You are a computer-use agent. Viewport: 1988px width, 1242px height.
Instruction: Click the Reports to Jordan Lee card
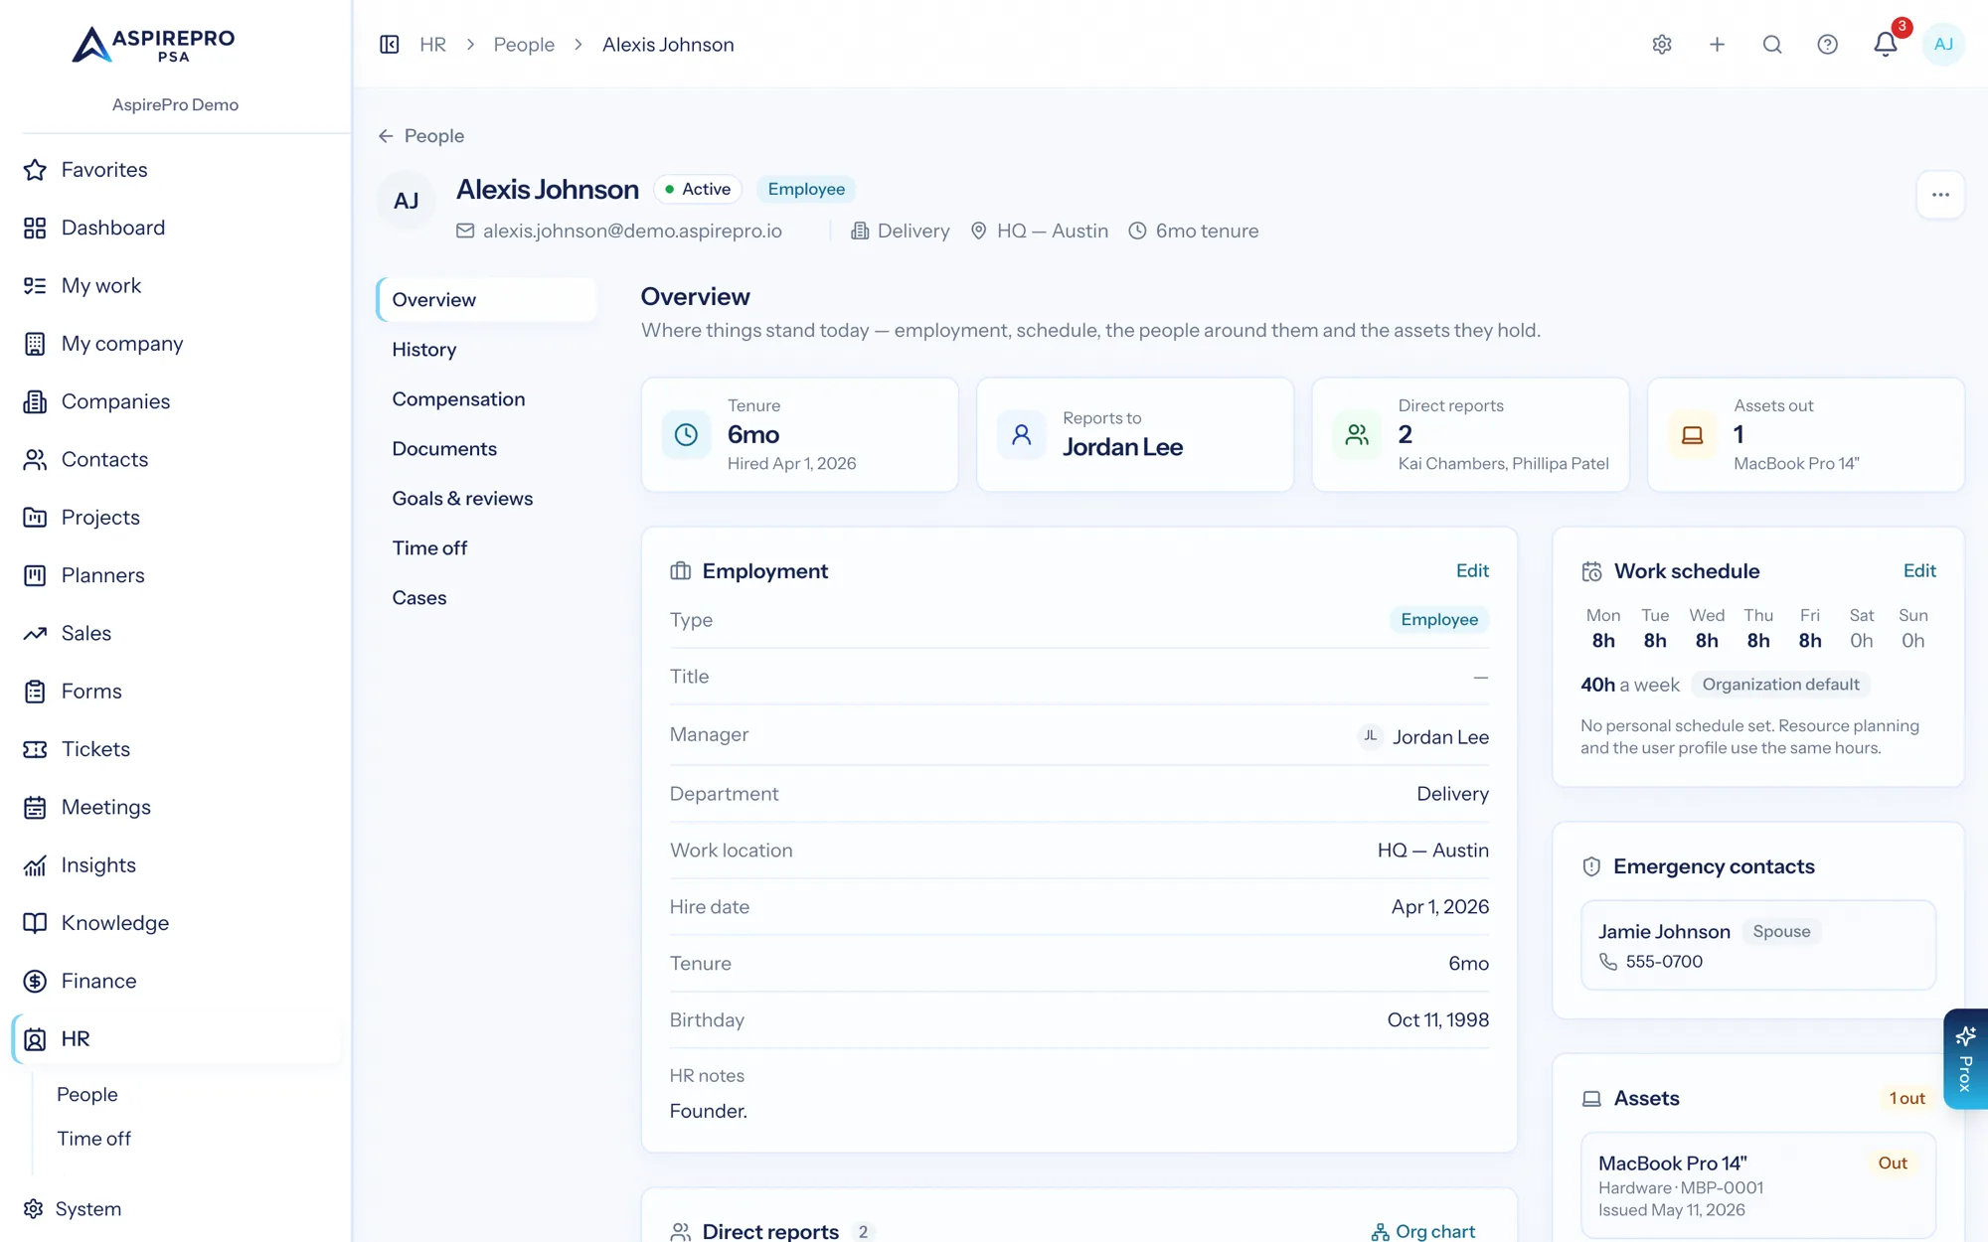1135,434
